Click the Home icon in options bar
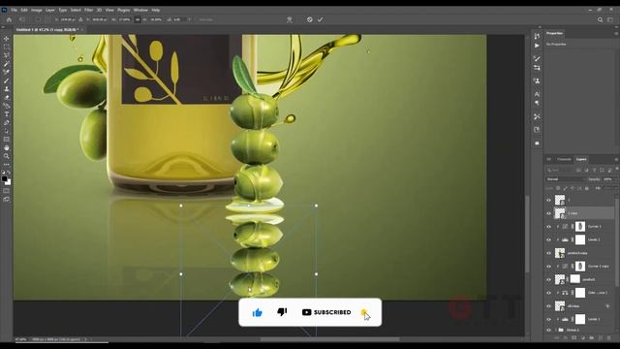620x349 pixels. coord(9,19)
